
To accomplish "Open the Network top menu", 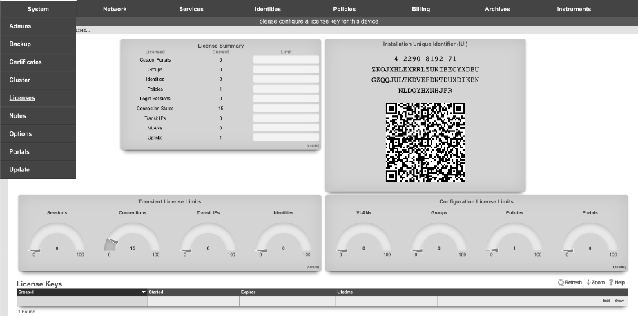I will click(x=115, y=9).
